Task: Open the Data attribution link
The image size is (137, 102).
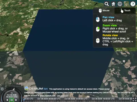Action: [63, 95]
